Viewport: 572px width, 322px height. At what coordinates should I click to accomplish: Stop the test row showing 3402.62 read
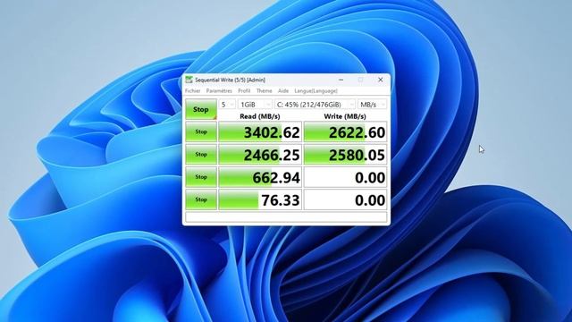[201, 131]
